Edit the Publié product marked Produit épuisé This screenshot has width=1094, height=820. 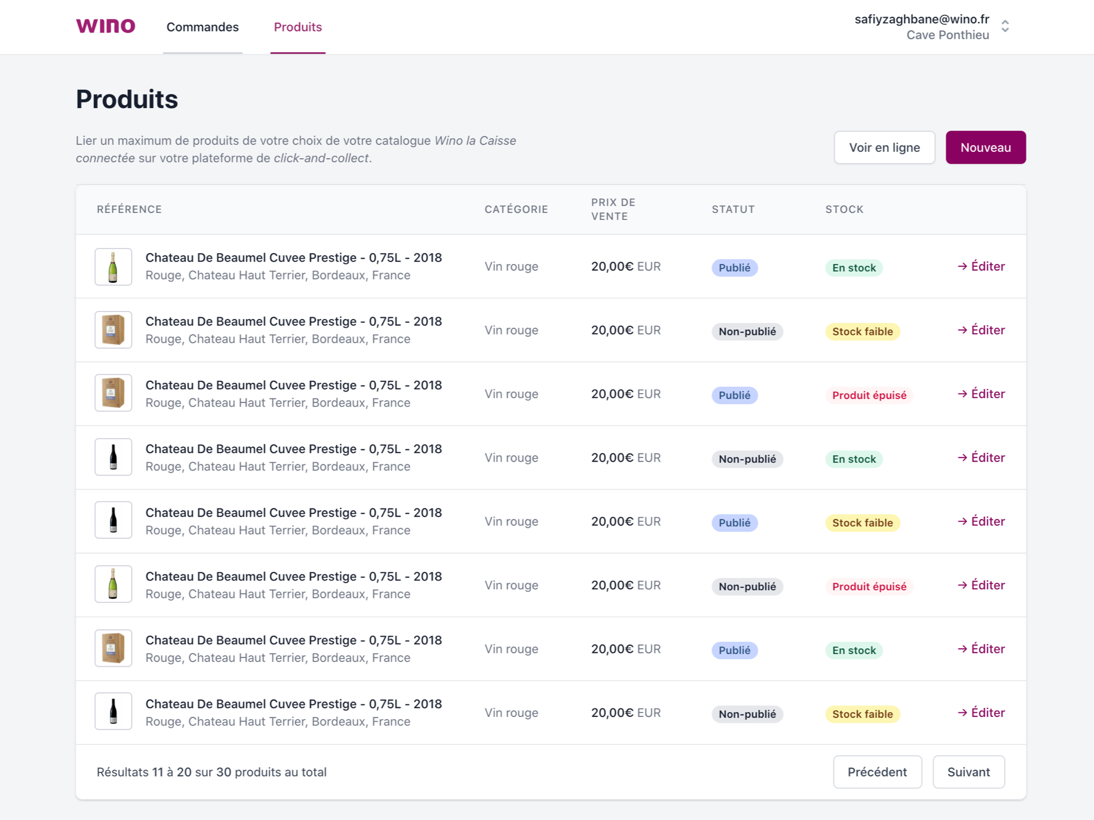tap(981, 394)
